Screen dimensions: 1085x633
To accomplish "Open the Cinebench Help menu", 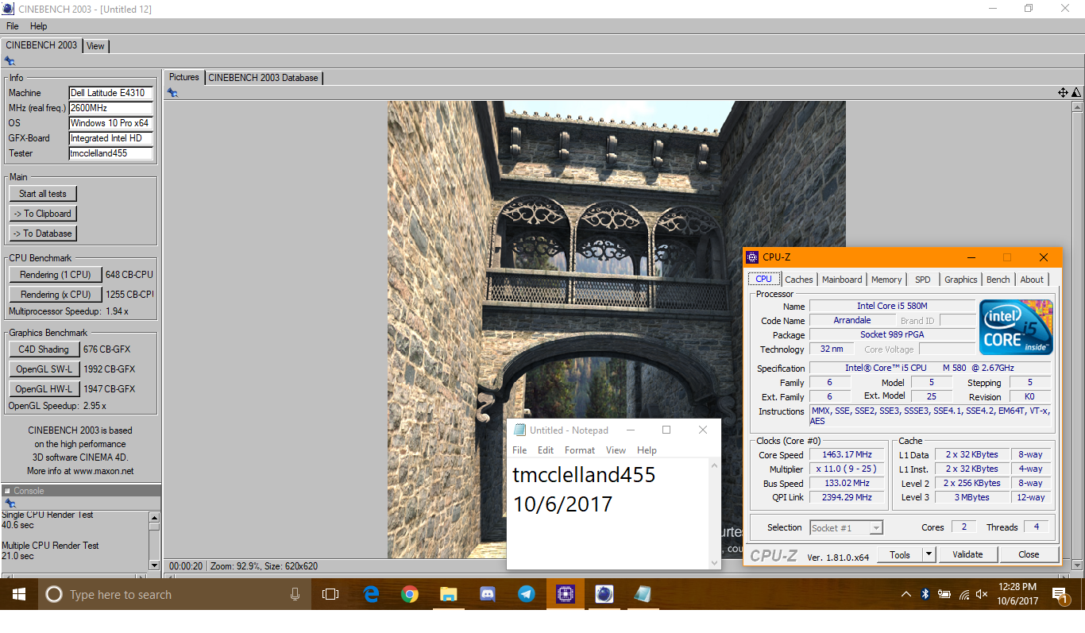I will (x=38, y=26).
